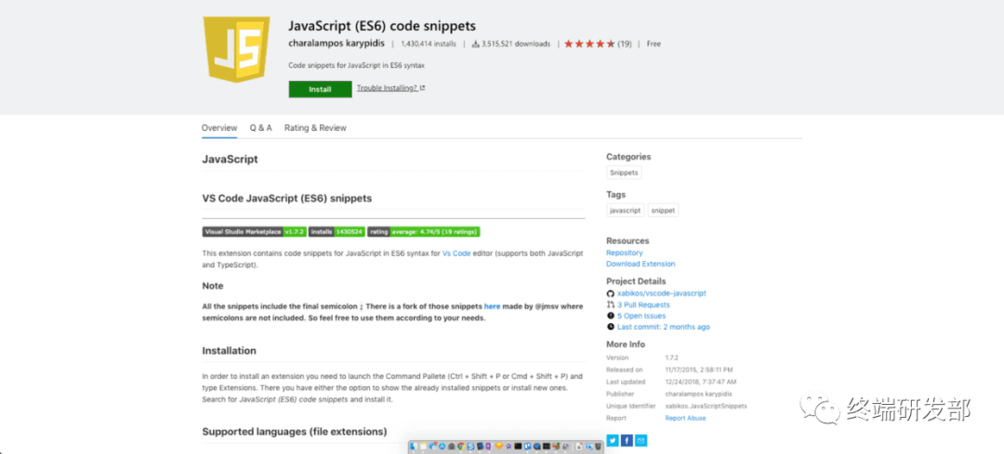Share the extension via email icon
The height and width of the screenshot is (454, 1004).
[x=641, y=440]
